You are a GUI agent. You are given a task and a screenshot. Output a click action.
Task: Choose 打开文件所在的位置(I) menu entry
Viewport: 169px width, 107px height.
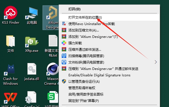pyautogui.click(x=109, y=18)
